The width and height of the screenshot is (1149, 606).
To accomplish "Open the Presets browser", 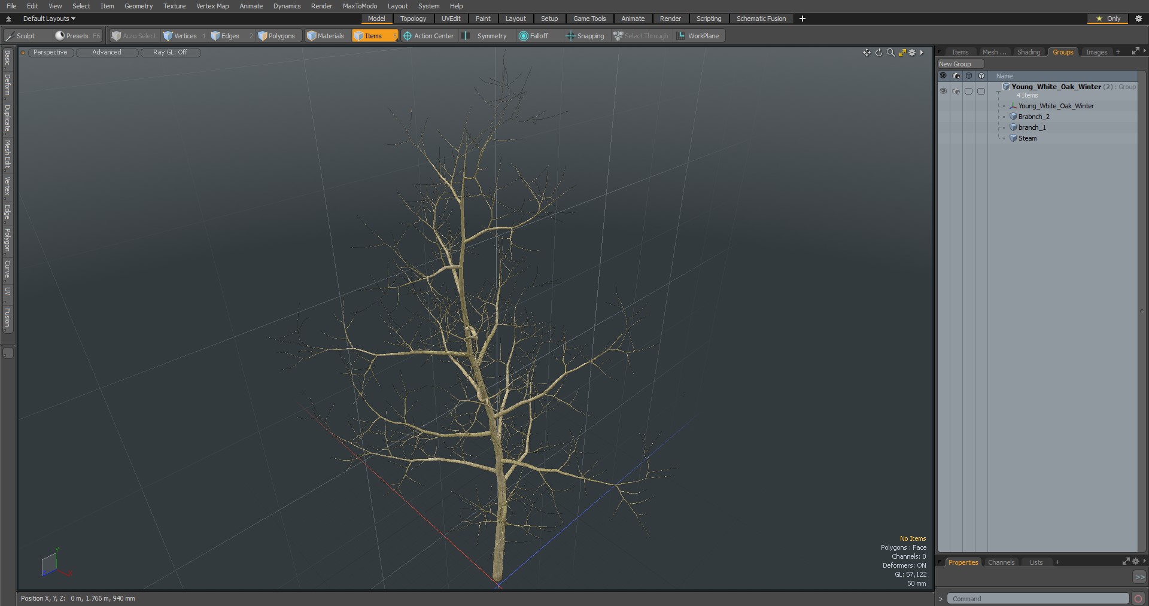I will point(77,36).
